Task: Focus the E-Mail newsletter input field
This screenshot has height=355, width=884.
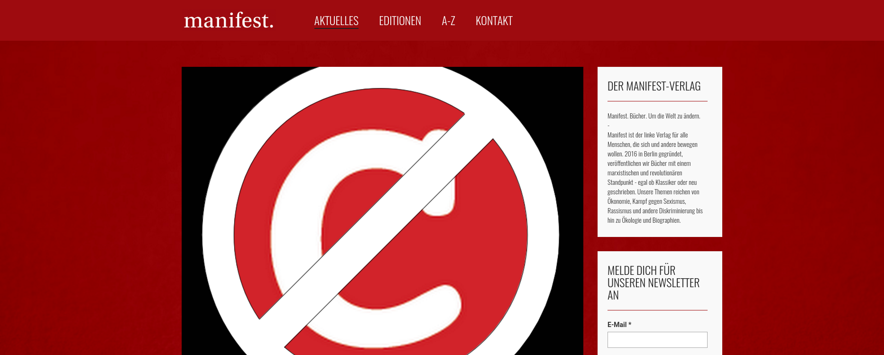Action: coord(657,340)
